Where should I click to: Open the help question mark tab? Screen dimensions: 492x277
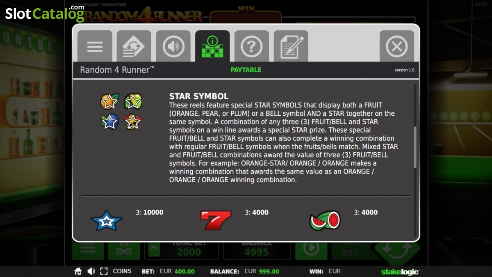[252, 46]
